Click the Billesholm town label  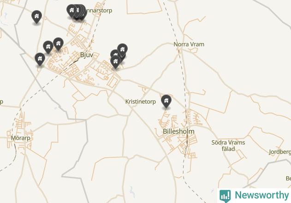(x=178, y=131)
